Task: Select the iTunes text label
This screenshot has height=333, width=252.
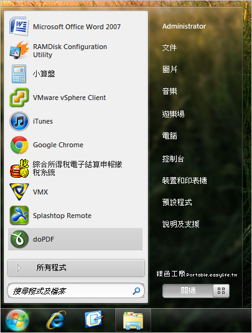Action: click(x=43, y=121)
